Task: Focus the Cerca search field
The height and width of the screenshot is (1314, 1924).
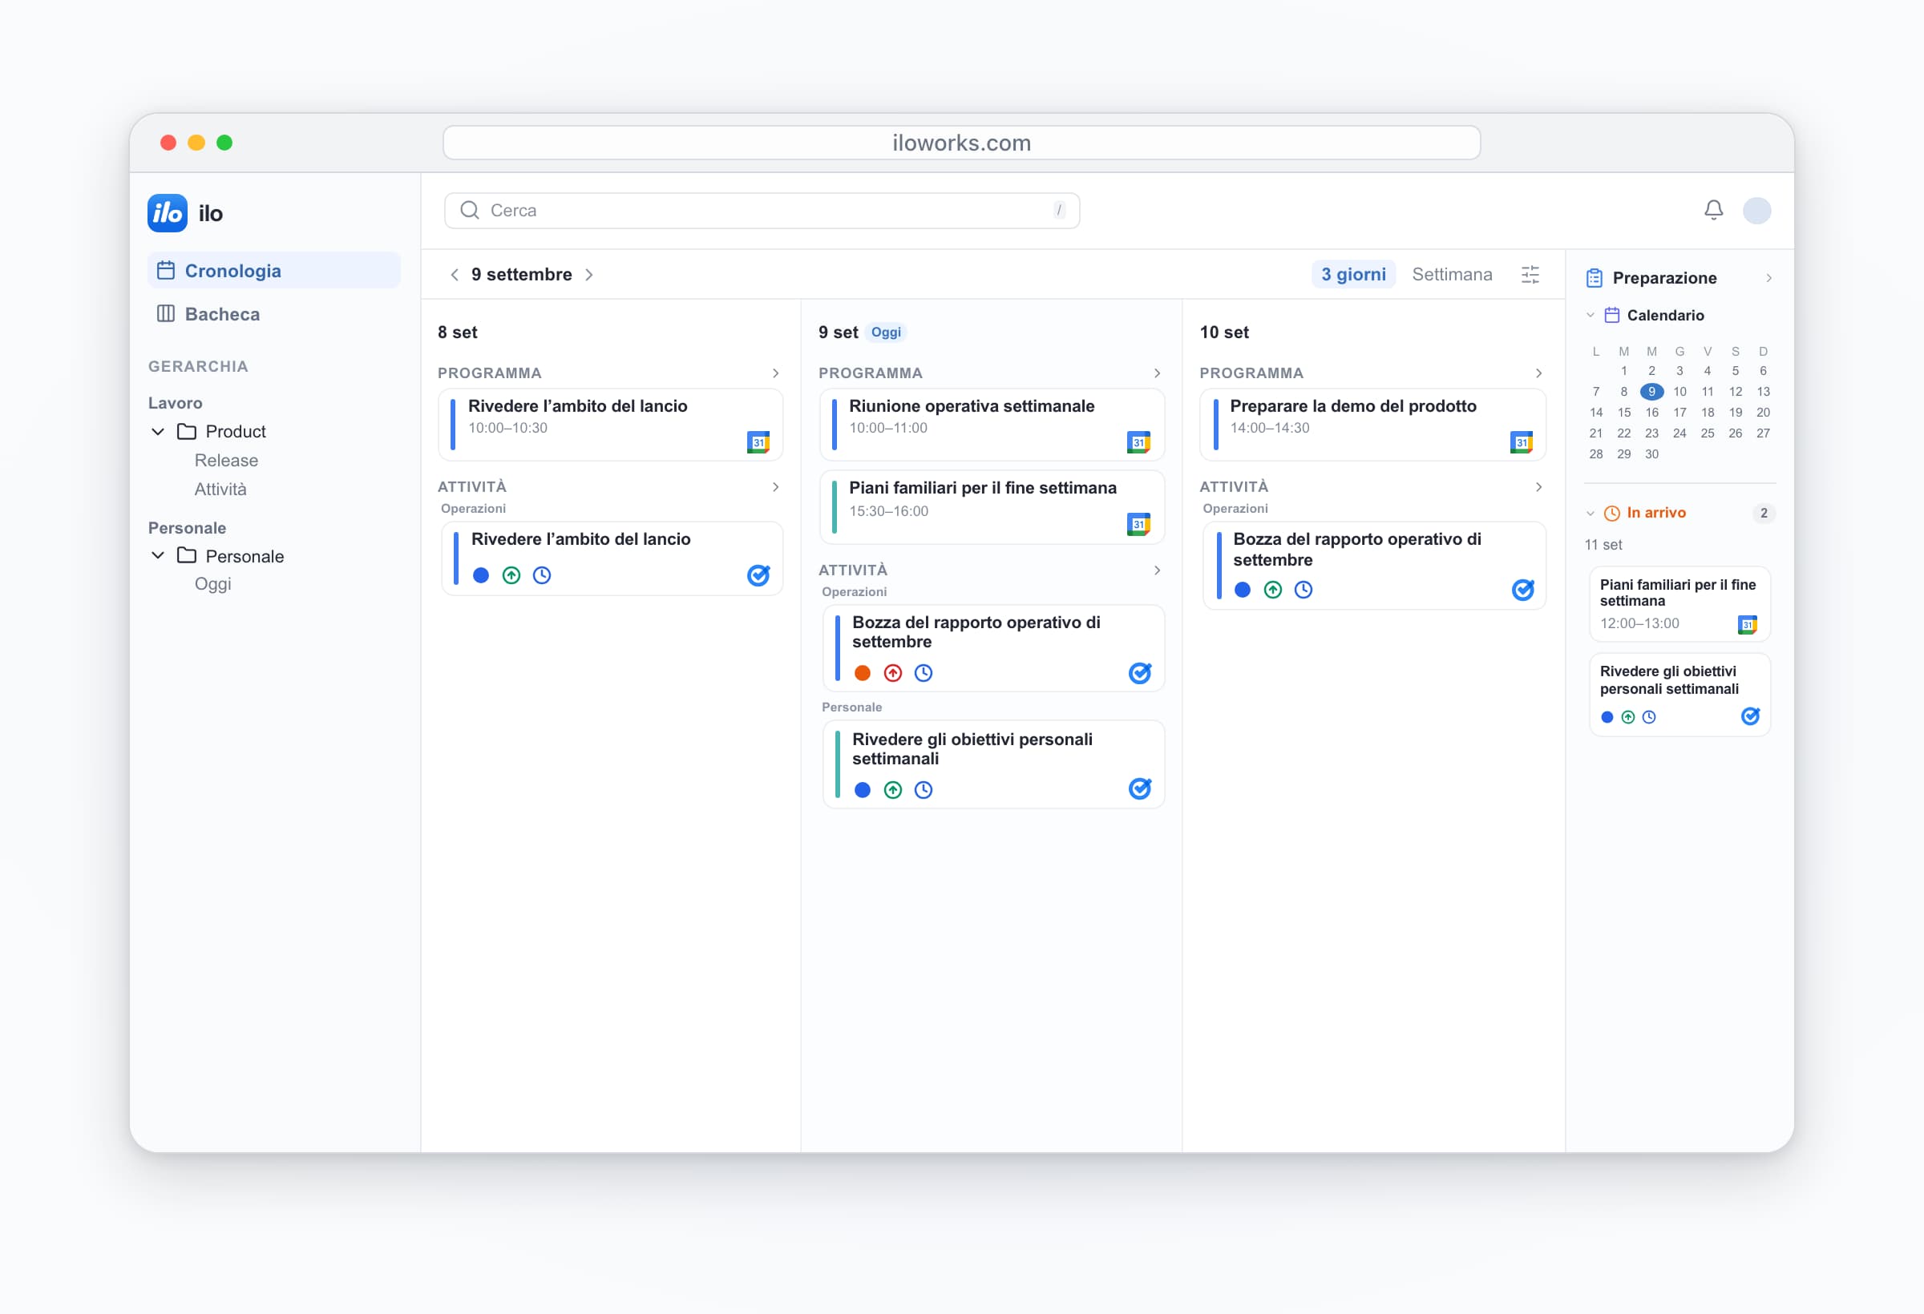Action: (x=762, y=210)
